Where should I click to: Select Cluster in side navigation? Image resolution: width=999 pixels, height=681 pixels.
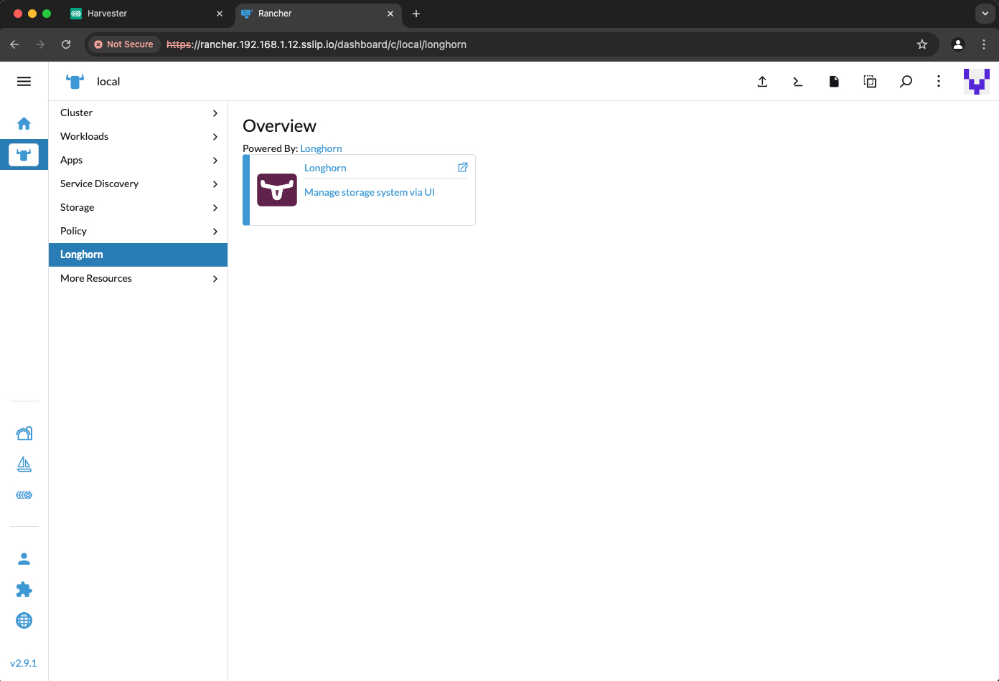[138, 113]
